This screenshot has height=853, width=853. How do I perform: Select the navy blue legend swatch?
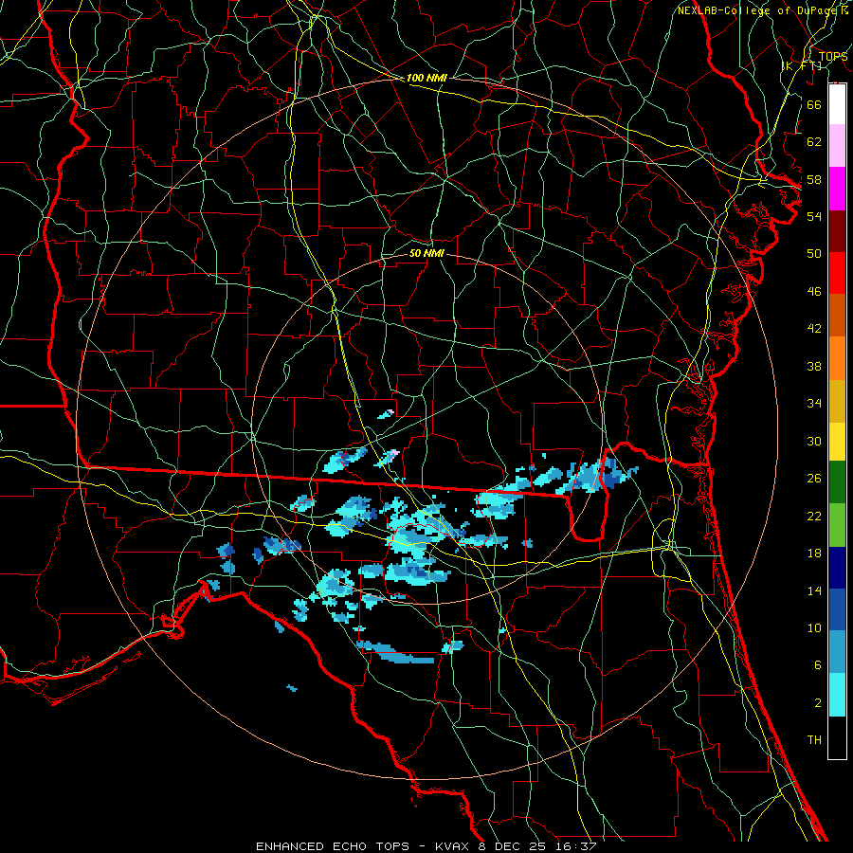(837, 568)
